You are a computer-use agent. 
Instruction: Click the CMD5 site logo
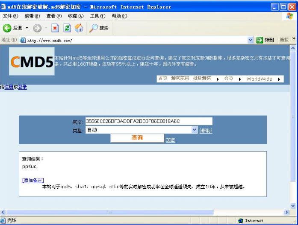pos(32,61)
